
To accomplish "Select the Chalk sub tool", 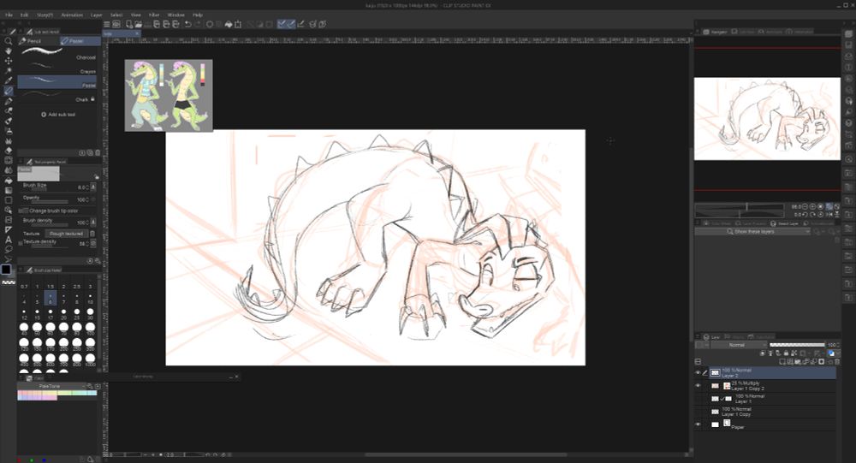I will pos(57,97).
